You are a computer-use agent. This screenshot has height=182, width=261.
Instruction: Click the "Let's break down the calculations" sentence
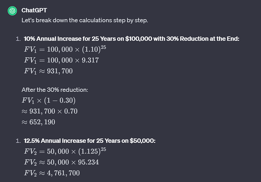pyautogui.click(x=84, y=20)
